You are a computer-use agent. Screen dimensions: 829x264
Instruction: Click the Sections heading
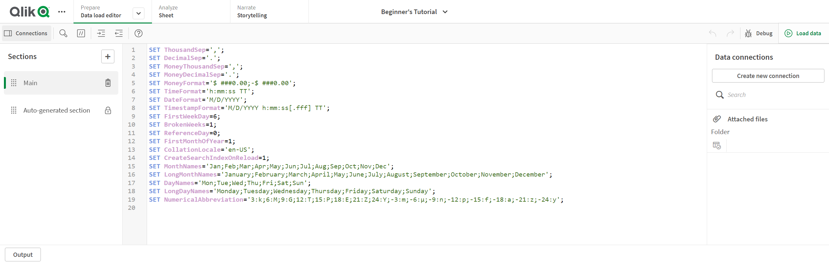pyautogui.click(x=22, y=56)
